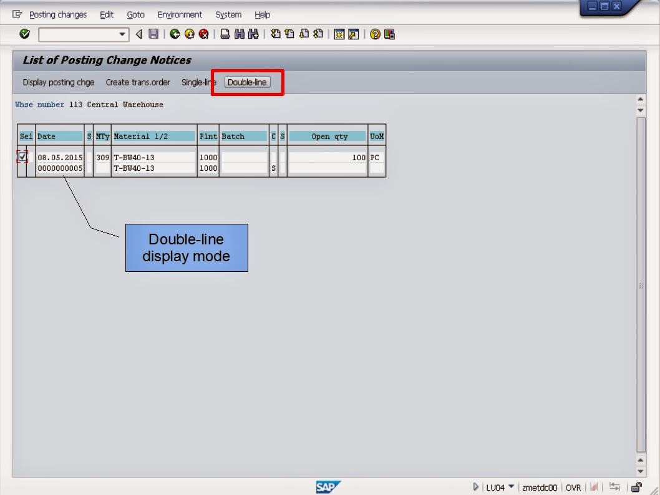
Task: Toggle the Sel checkbox for the posting change row
Action: coord(22,157)
